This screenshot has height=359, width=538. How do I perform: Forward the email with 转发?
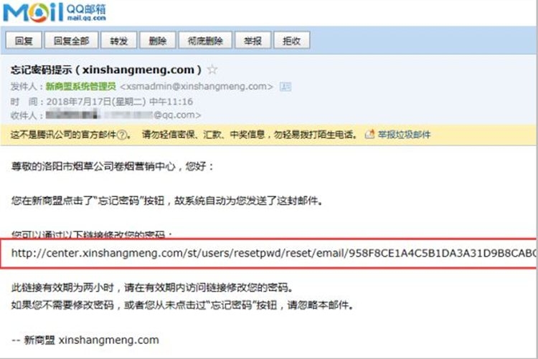click(x=118, y=40)
